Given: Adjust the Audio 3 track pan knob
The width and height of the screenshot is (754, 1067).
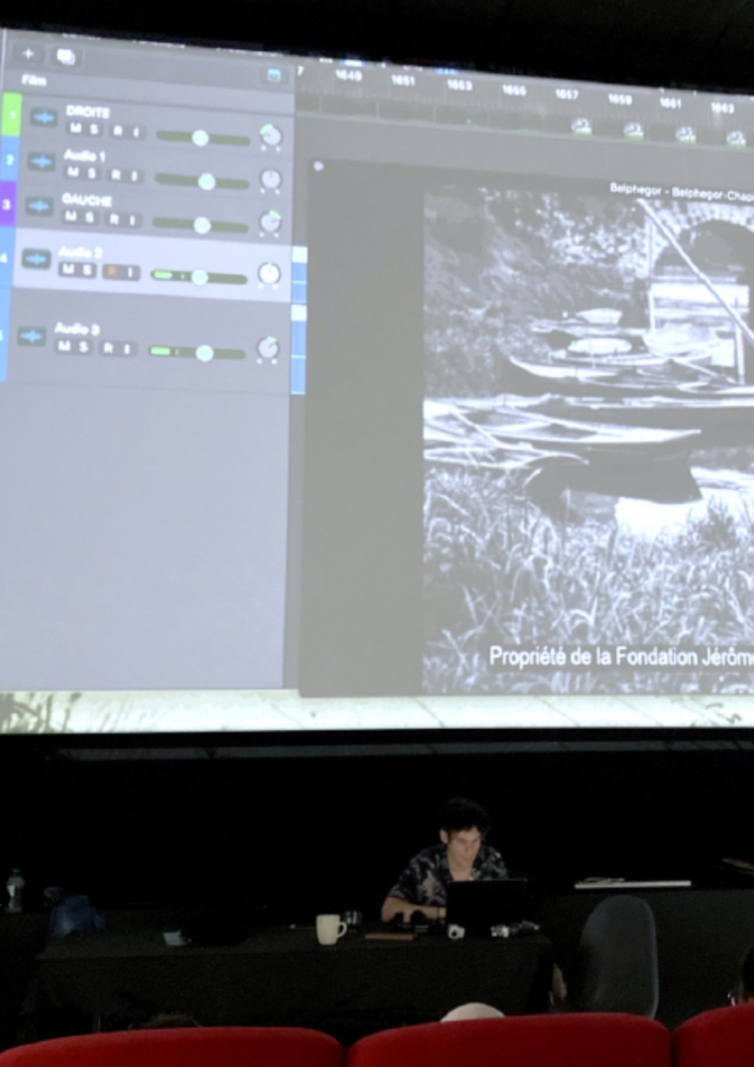Looking at the screenshot, I should (267, 348).
